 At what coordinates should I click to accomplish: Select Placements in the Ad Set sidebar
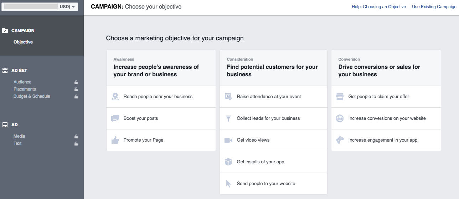click(25, 89)
